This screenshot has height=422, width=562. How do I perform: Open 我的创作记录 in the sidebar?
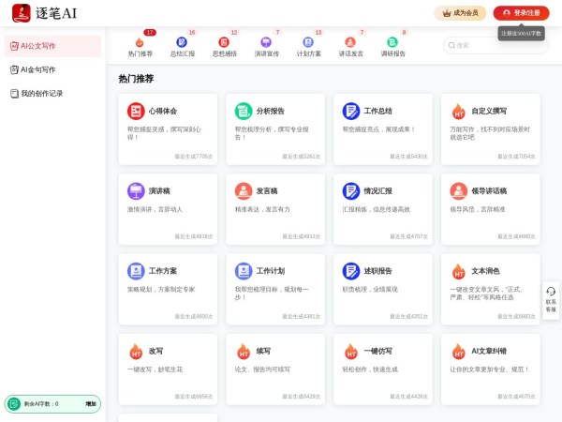pos(41,94)
